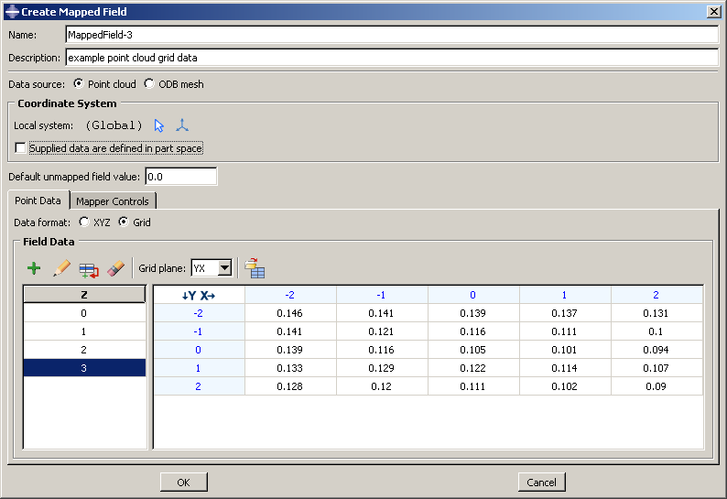Click the eraser clear-data icon
Screen dimensions: 727x499
pyautogui.click(x=116, y=268)
